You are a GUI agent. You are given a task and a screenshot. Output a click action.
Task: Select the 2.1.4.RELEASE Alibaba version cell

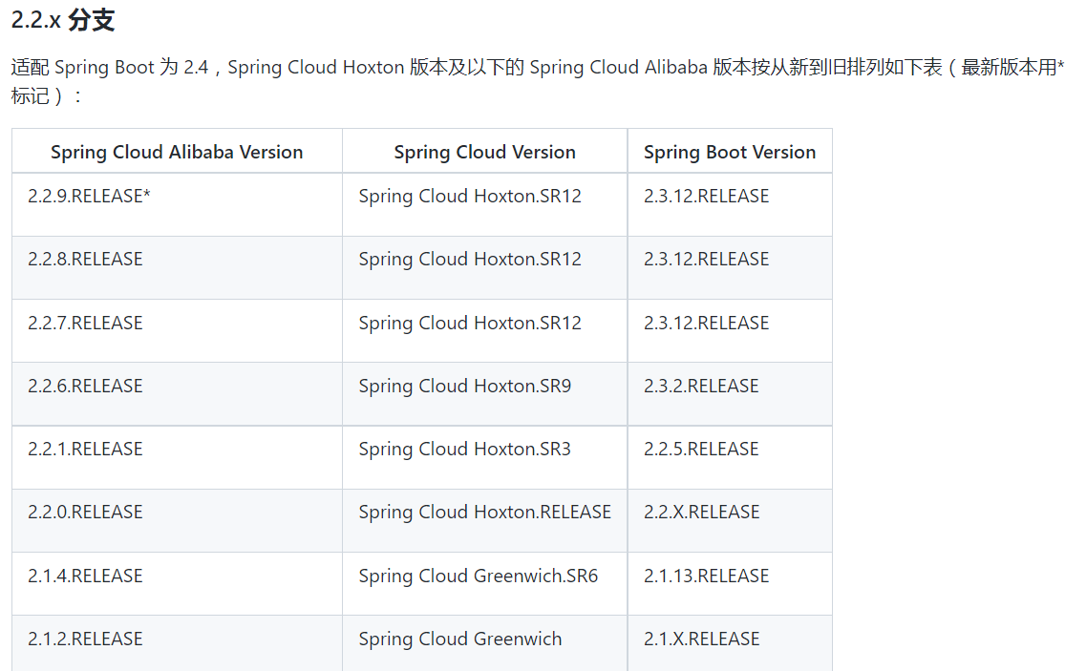pos(85,577)
